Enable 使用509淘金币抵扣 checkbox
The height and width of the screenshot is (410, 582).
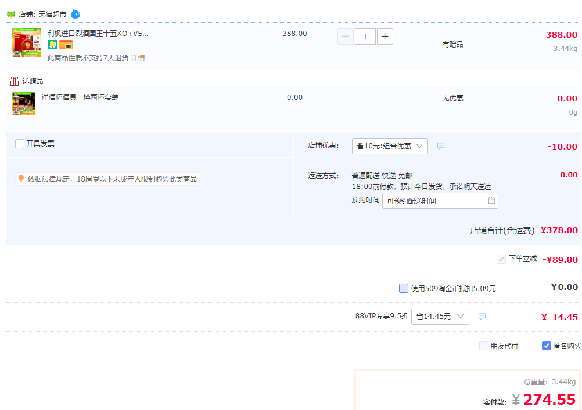[x=404, y=288]
